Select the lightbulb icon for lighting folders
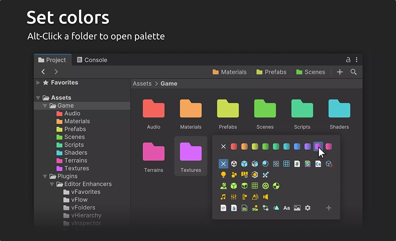The image size is (396, 241). pyautogui.click(x=223, y=175)
